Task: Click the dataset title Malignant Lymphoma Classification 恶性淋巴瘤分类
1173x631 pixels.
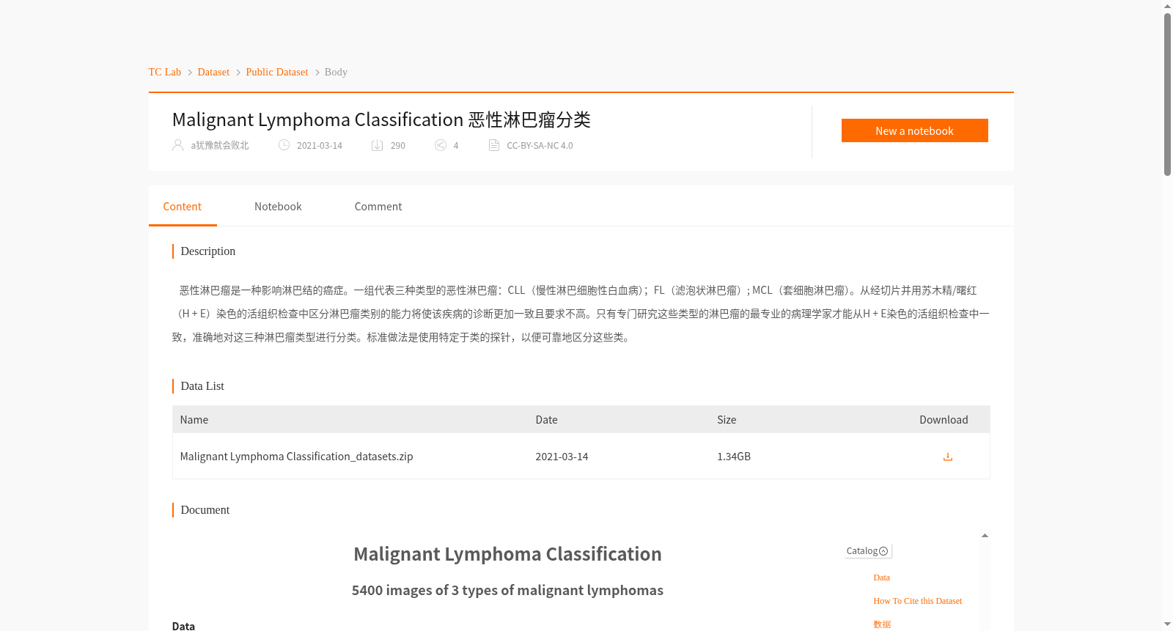Action: [x=381, y=119]
